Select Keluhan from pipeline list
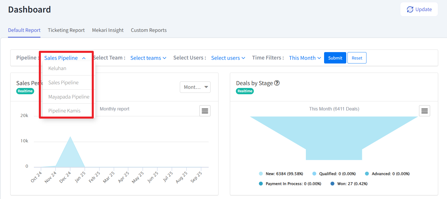Image resolution: width=447 pixels, height=199 pixels. (x=57, y=68)
